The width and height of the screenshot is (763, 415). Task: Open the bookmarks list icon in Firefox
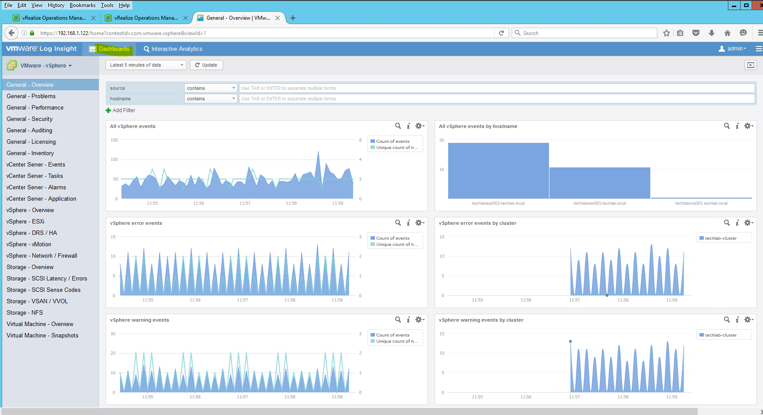680,33
